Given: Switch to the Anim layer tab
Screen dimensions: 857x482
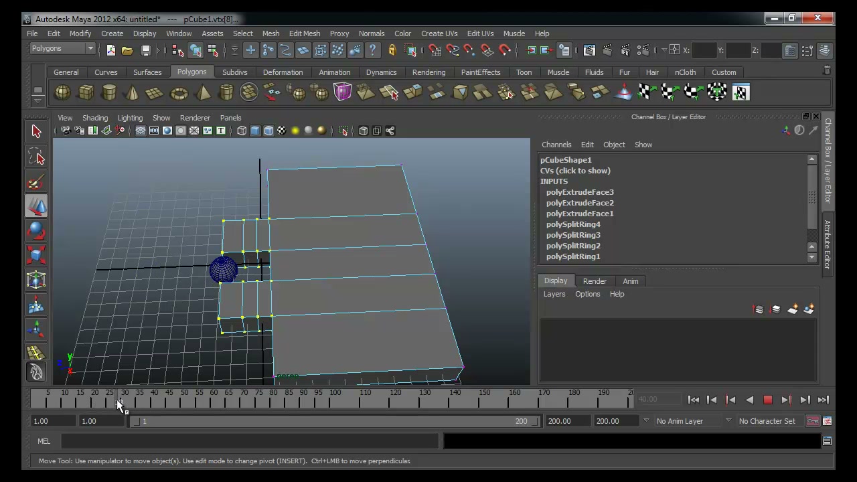Looking at the screenshot, I should [631, 281].
